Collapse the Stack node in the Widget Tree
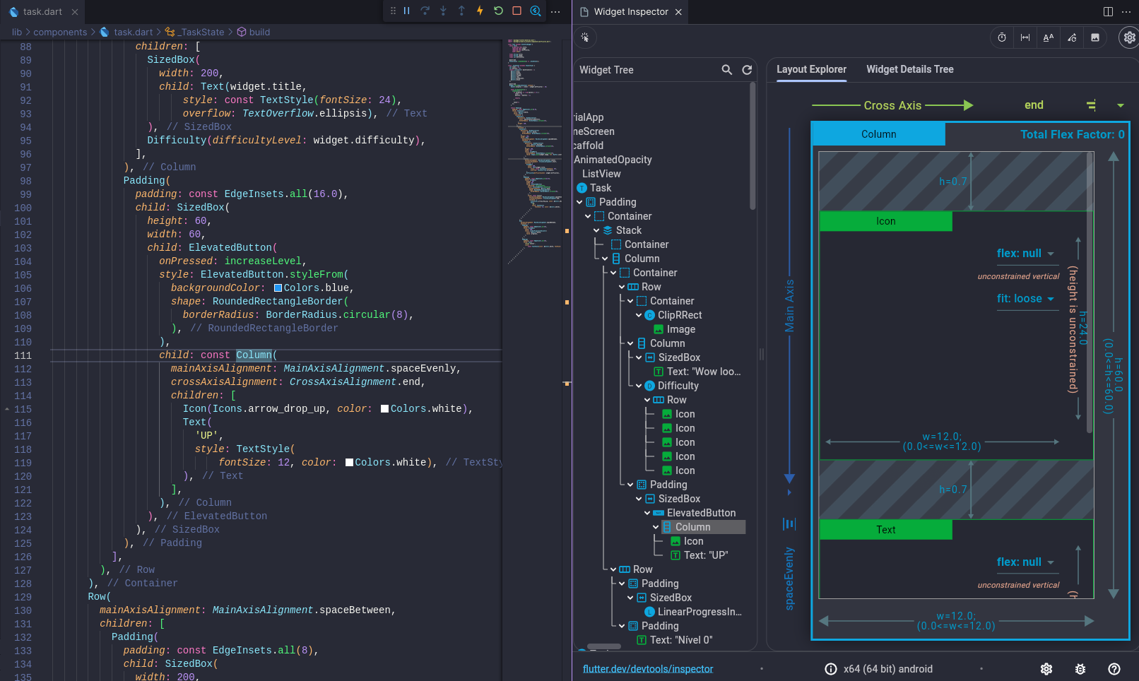 (596, 230)
